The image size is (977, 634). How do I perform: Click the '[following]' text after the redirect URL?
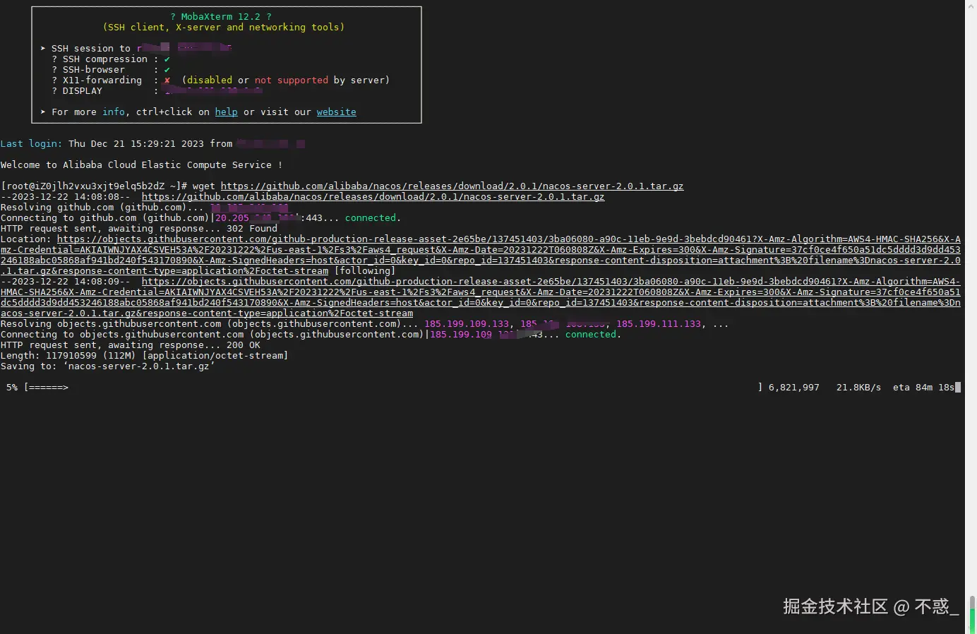364,271
